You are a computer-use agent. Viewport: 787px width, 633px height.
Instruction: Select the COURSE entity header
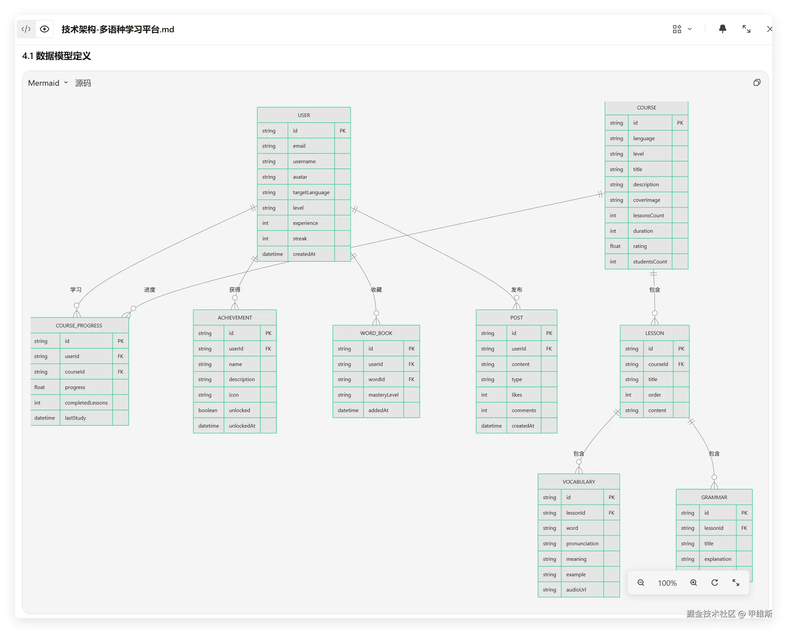pos(646,107)
